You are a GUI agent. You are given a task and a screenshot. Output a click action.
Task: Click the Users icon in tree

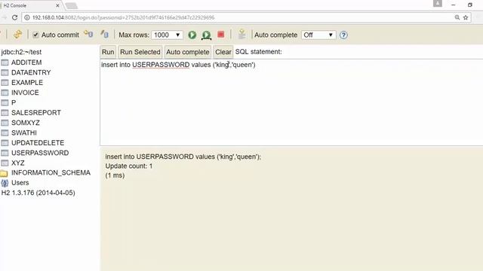click(x=5, y=184)
